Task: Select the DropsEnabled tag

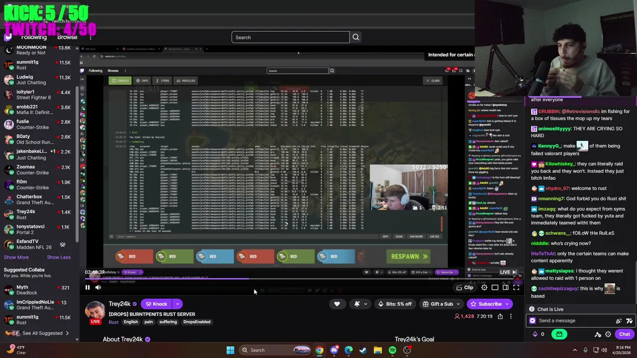Action: (x=197, y=322)
